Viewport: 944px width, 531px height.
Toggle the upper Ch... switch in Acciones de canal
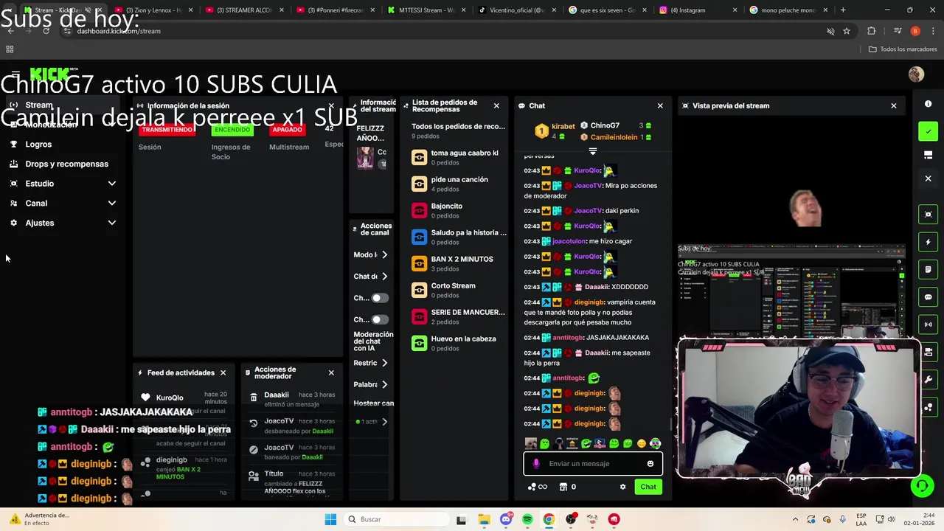point(379,298)
